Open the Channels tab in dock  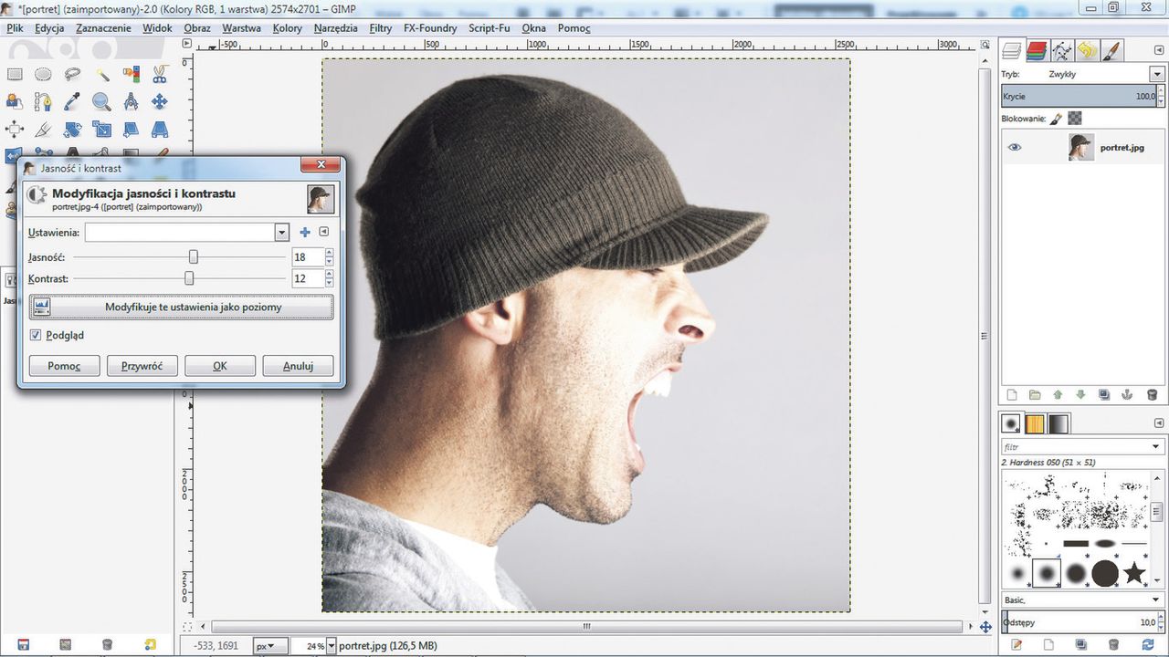pyautogui.click(x=1036, y=50)
